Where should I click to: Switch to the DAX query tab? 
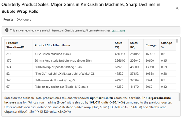pyautogui.click(x=24, y=19)
